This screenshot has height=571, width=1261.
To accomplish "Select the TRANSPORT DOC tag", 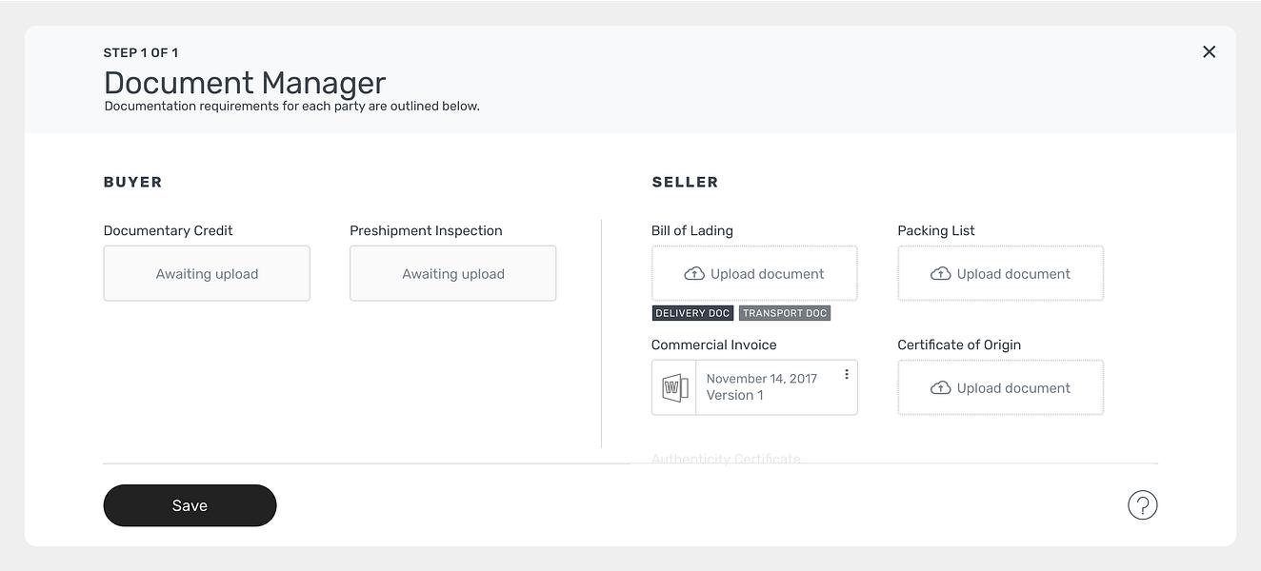I will [785, 313].
